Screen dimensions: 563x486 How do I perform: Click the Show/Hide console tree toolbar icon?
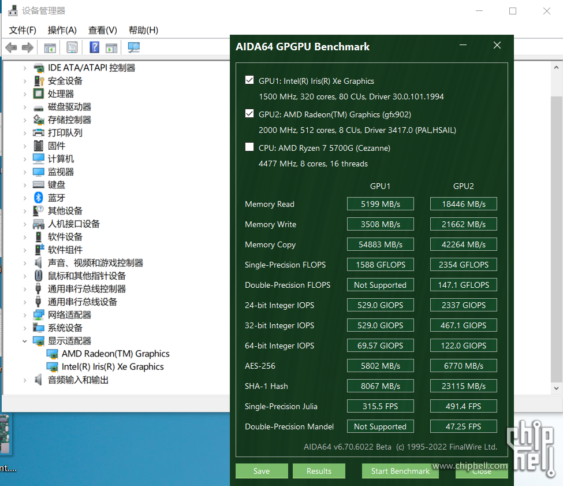click(49, 47)
